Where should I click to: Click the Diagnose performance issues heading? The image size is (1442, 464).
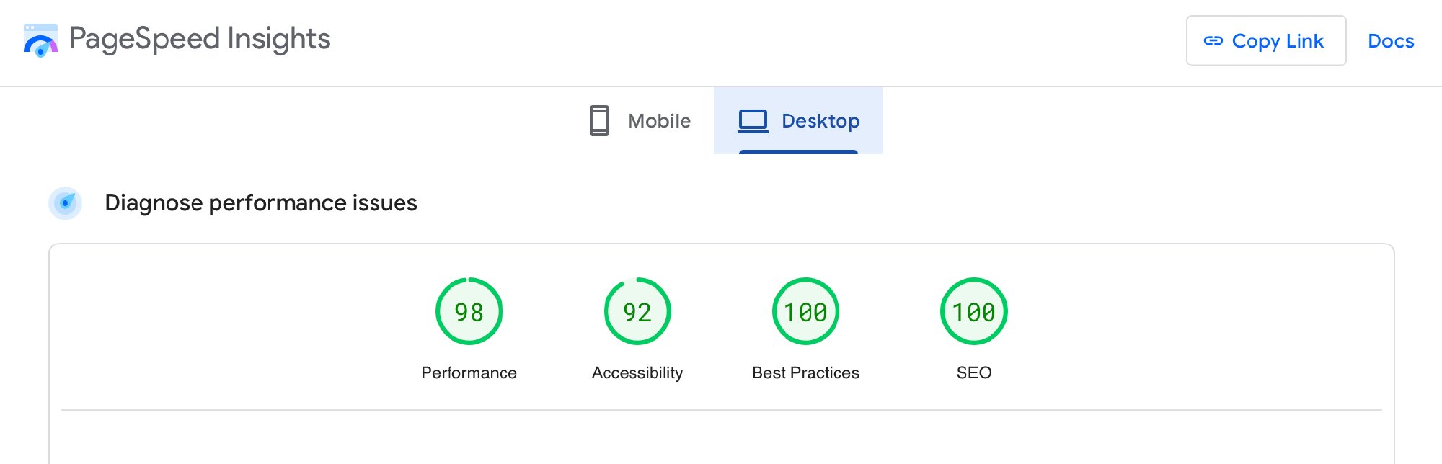point(261,202)
